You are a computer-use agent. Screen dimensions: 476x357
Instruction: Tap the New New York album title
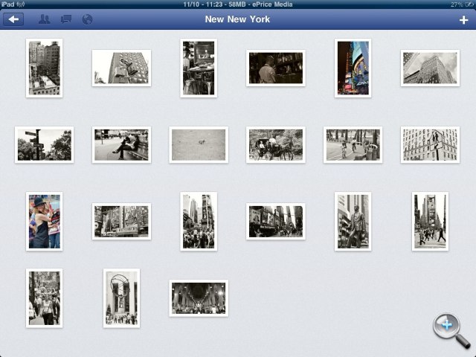pos(237,19)
